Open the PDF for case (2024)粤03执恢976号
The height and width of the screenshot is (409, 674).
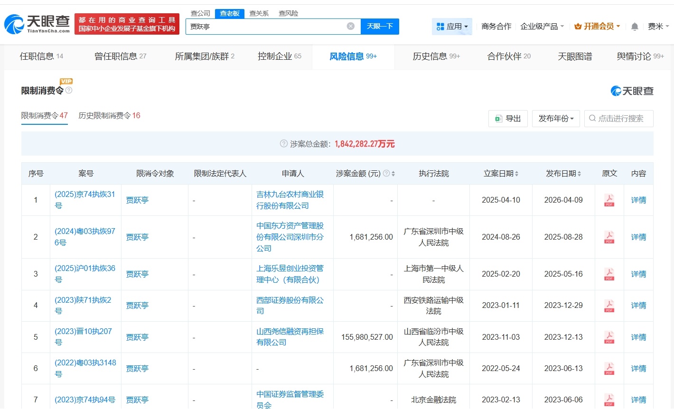[x=609, y=237]
